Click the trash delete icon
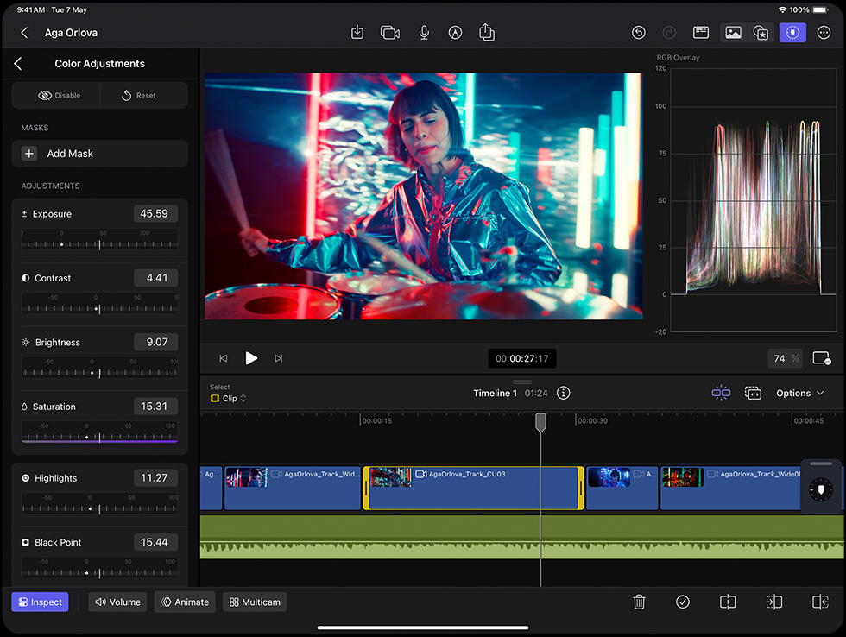Viewport: 846px width, 637px height. [x=640, y=602]
